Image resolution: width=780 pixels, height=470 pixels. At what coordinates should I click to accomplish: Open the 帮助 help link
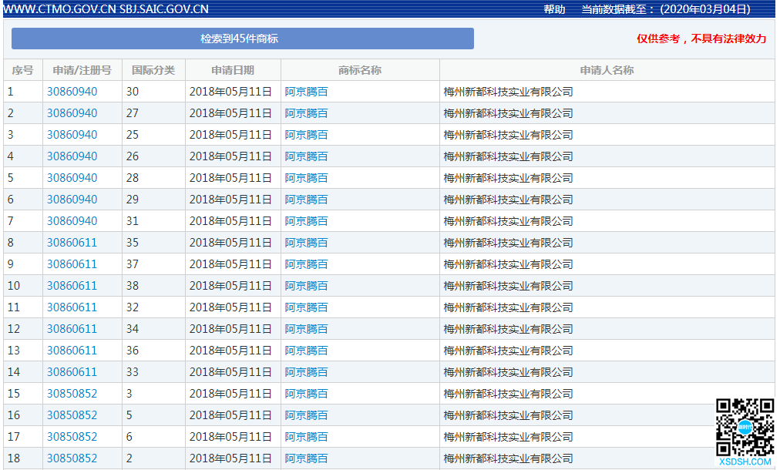click(554, 9)
